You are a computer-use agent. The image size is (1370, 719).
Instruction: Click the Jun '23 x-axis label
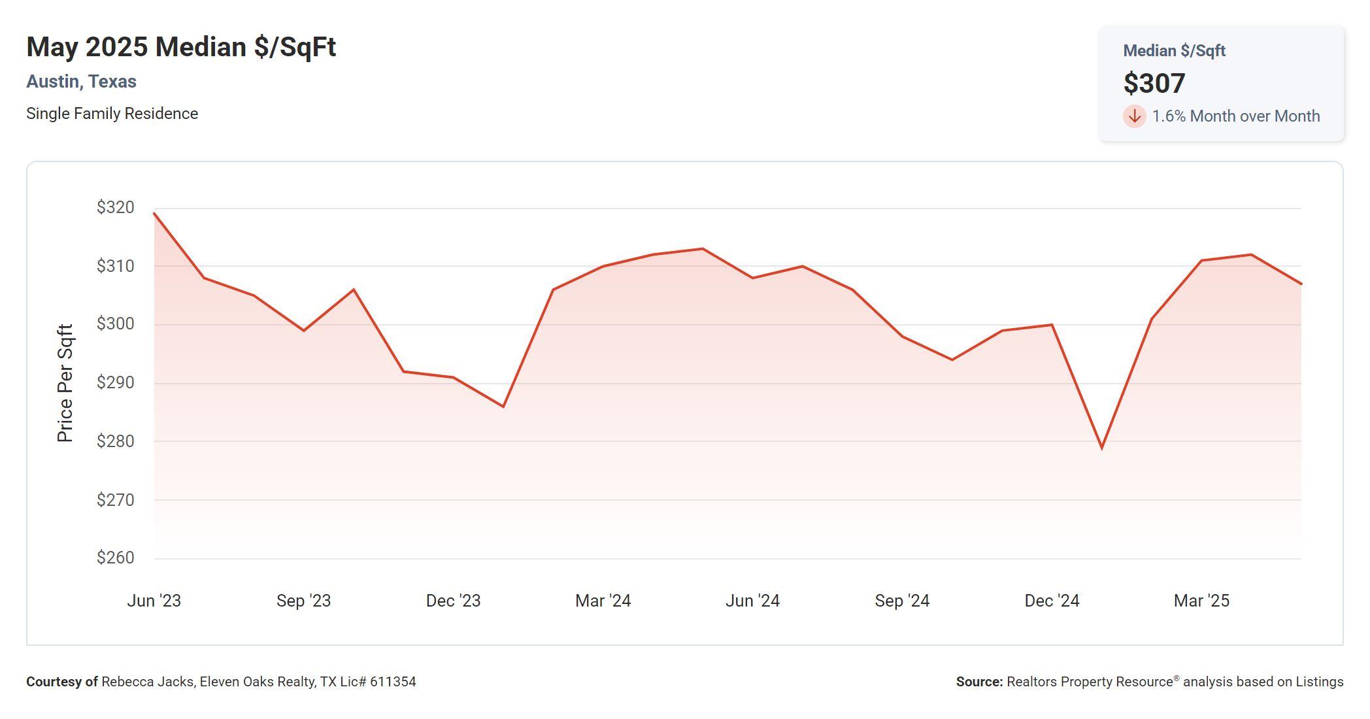point(154,601)
